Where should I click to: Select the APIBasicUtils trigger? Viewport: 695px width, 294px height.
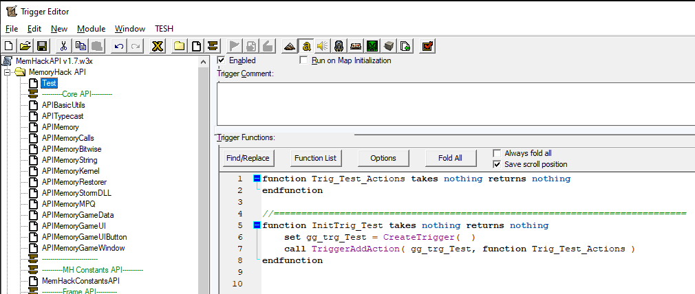[63, 105]
